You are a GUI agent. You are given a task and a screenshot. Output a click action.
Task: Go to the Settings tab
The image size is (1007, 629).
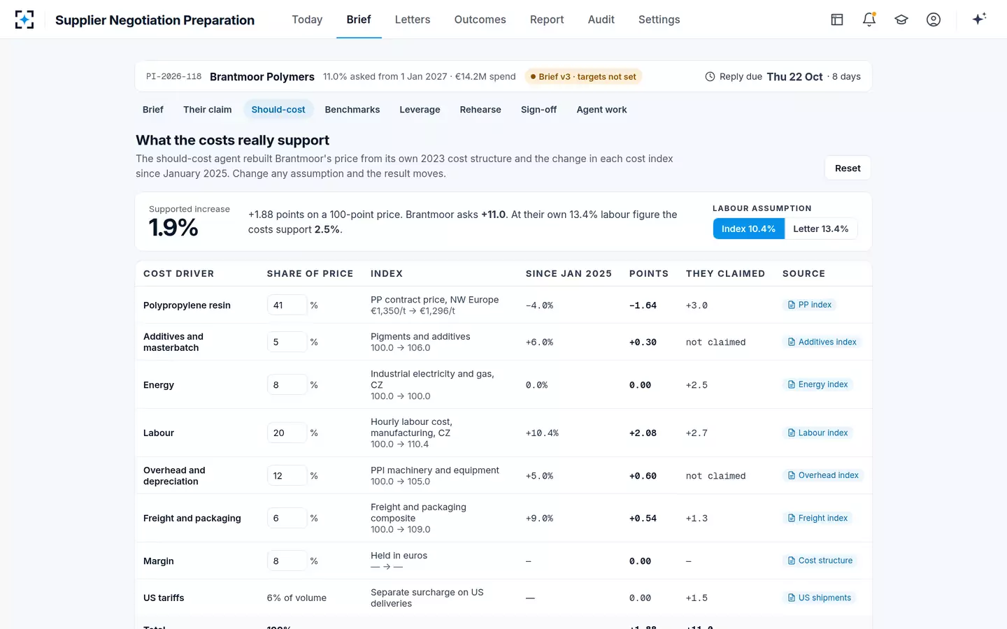pos(659,20)
